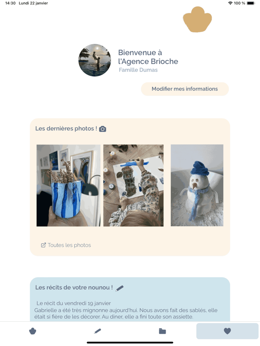260x346 pixels.
Task: Click the camera icon beside Les dernières photos
Action: (102, 129)
